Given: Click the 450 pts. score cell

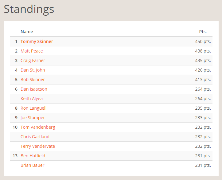Looking at the screenshot, I should (x=203, y=41).
